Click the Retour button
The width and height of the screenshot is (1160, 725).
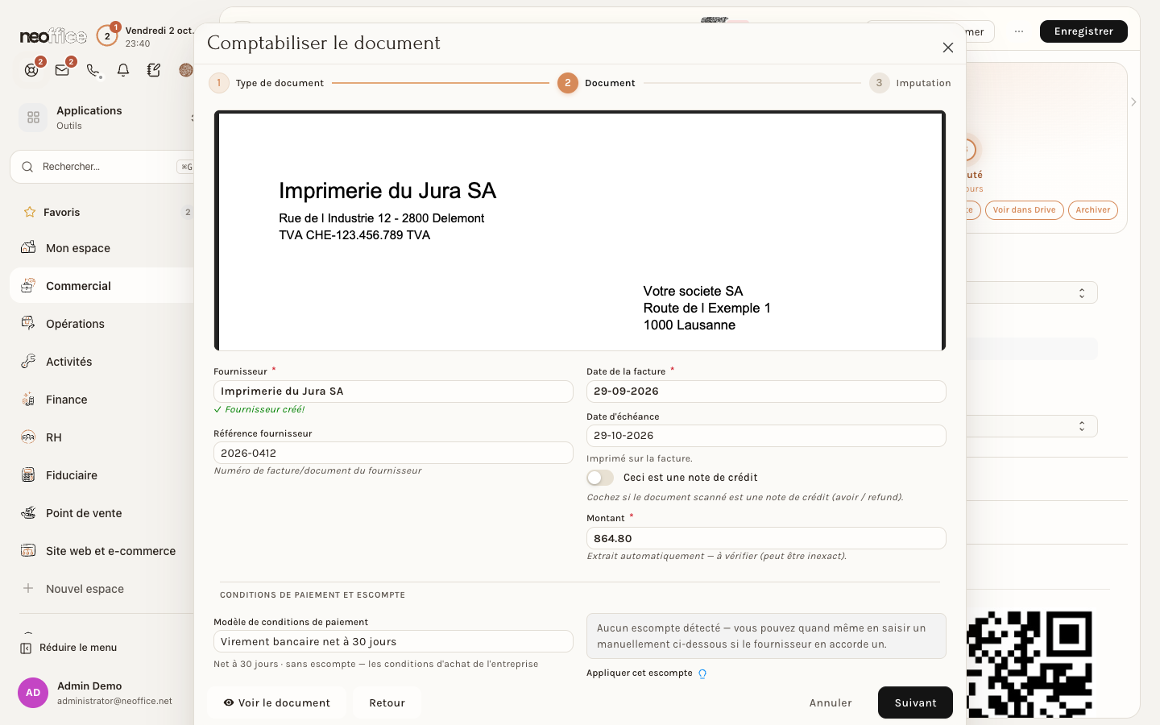[387, 702]
